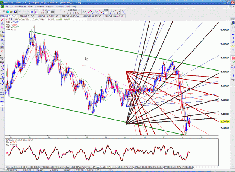
Task: Select the PRICE C tool
Action: click(2, 63)
